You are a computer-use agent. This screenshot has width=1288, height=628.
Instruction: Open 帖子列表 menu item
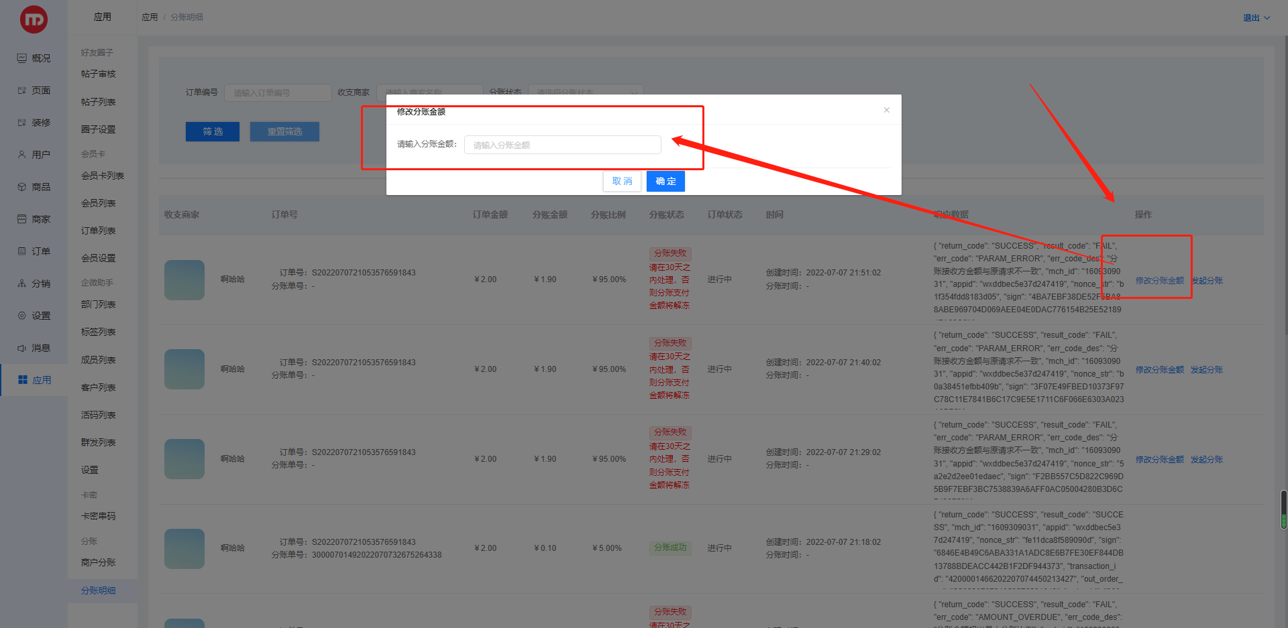point(99,102)
